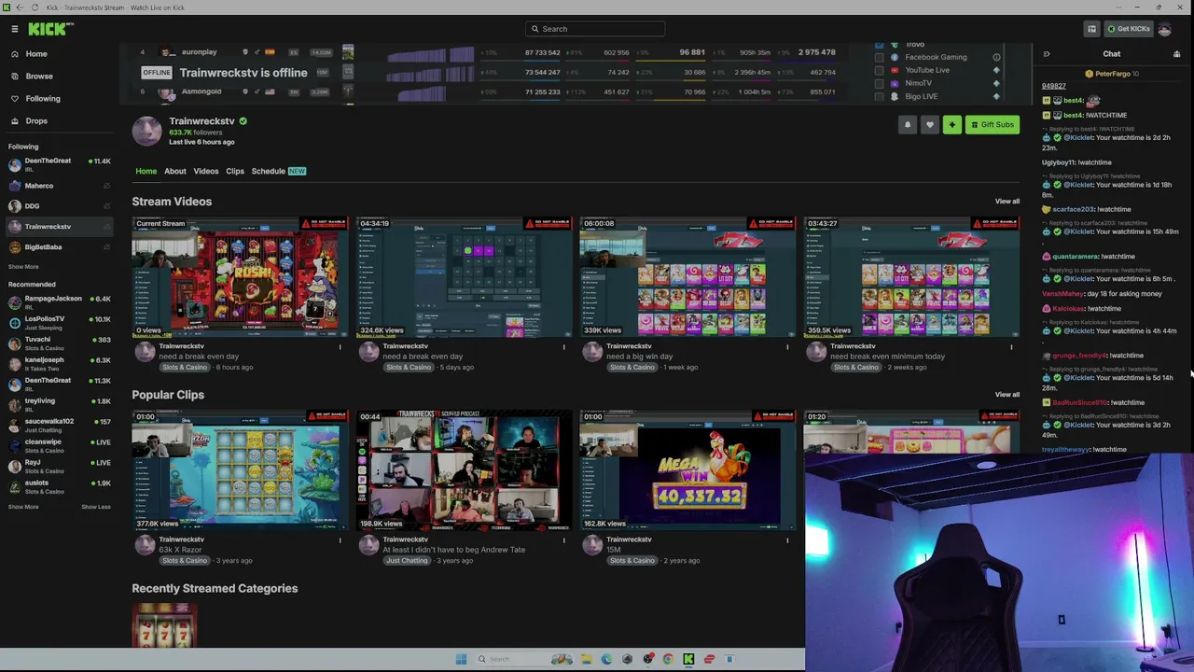Click Just Chatting tag on podcast clip
This screenshot has width=1194, height=672.
pyautogui.click(x=406, y=561)
